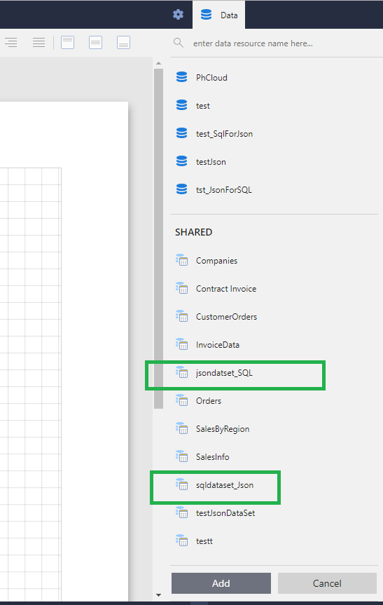The width and height of the screenshot is (383, 605).
Task: Apply top vertical alignment icon
Action: pos(67,43)
